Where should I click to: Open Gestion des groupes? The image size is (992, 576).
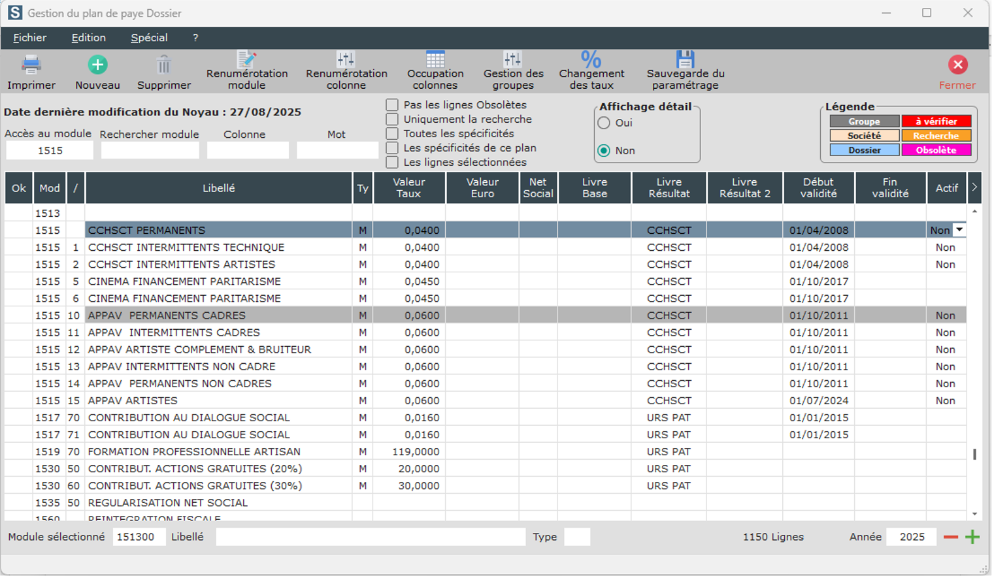pos(513,60)
